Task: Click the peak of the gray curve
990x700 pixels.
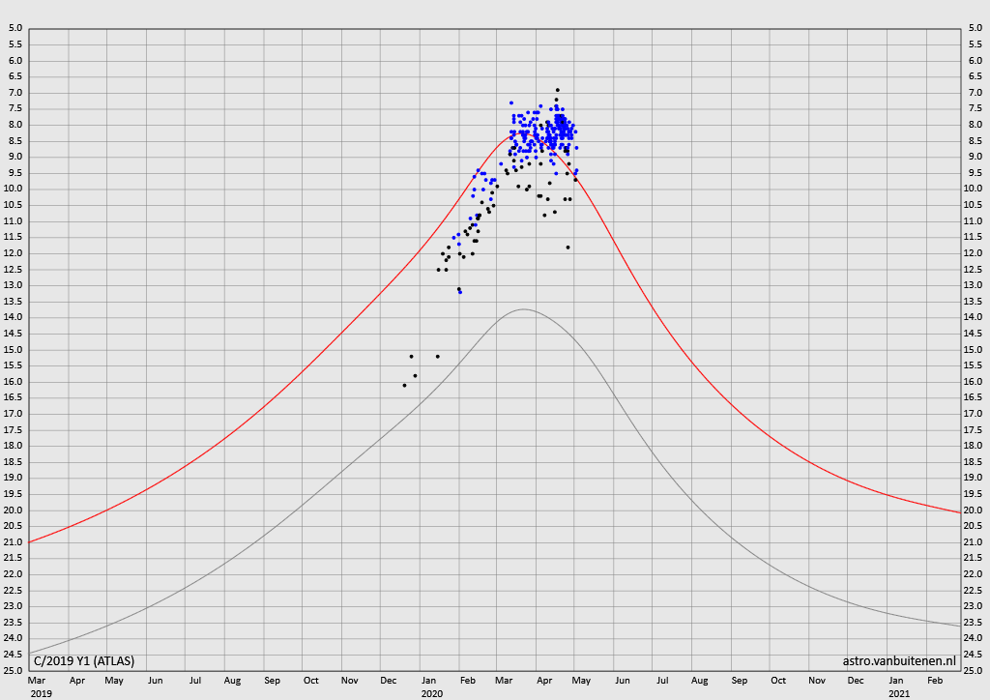Action: (523, 309)
